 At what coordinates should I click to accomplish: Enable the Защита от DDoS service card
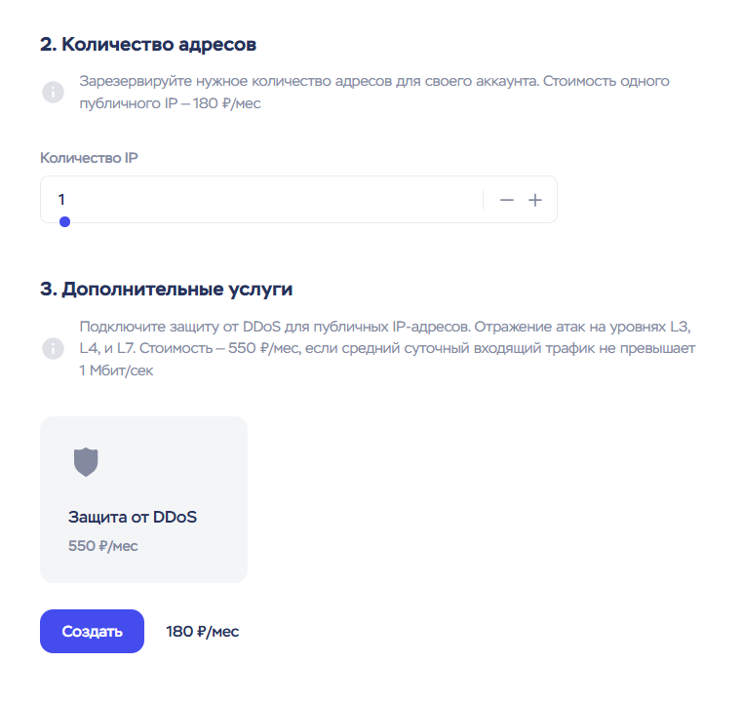pyautogui.click(x=143, y=499)
